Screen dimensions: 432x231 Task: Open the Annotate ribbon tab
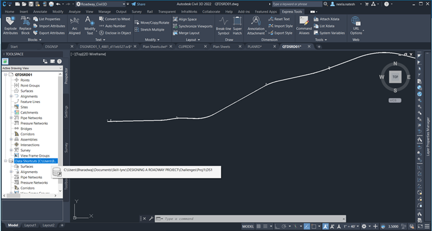pyautogui.click(x=40, y=12)
